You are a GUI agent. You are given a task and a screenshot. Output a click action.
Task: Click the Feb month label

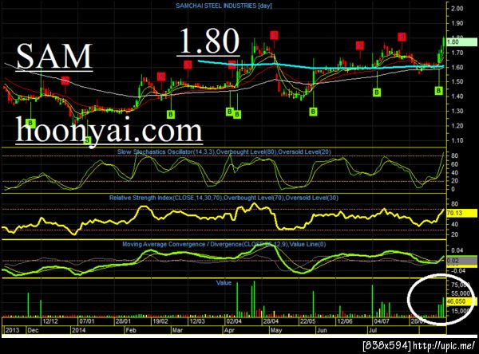tap(131, 330)
